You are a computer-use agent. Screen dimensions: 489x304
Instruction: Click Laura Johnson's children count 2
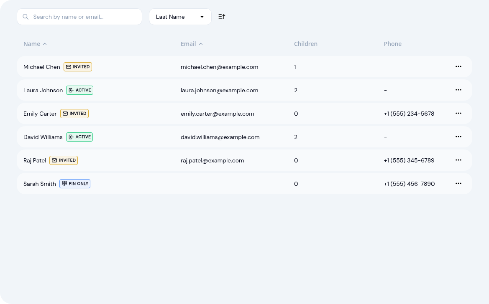[296, 90]
